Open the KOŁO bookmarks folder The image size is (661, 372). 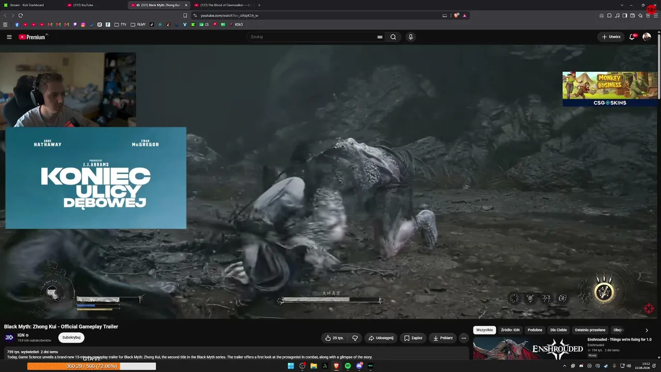point(236,24)
